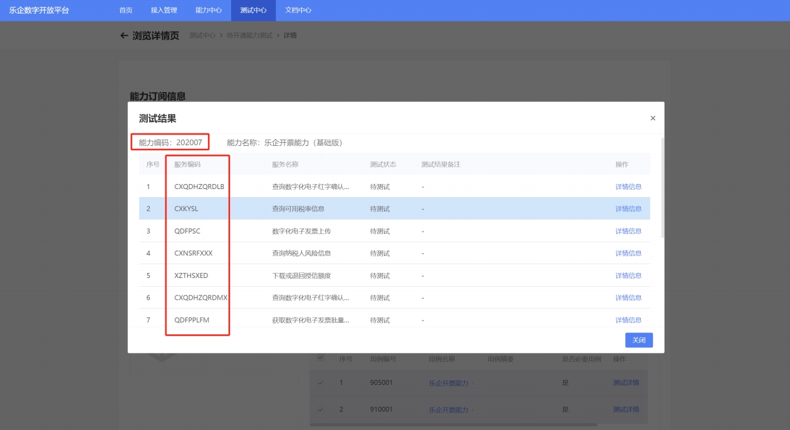Open 详情信息 for service CXNSRFXXX
This screenshot has height=430, width=790.
point(628,253)
